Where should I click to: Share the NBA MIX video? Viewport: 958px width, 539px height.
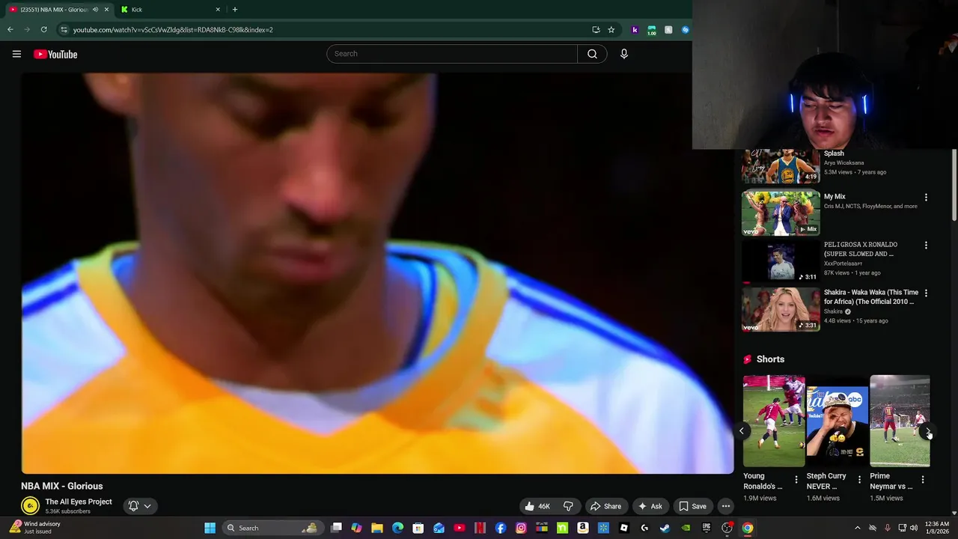[605, 506]
